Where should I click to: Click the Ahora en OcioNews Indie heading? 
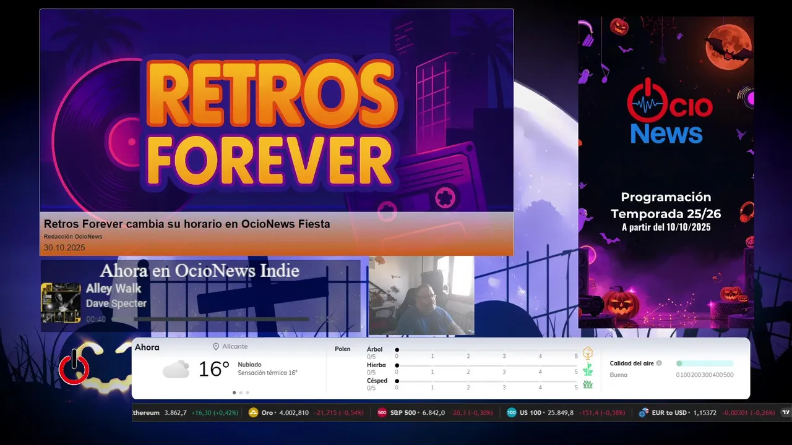[x=199, y=271]
